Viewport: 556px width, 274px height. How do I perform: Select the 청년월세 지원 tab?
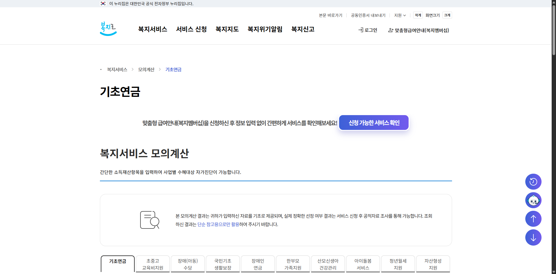(x=398, y=264)
